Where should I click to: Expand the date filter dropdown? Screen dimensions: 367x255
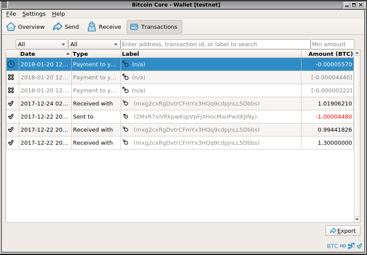pyautogui.click(x=42, y=44)
